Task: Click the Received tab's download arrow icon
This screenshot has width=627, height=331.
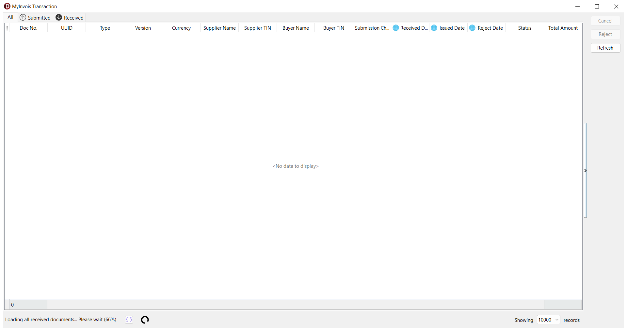Action: click(59, 18)
